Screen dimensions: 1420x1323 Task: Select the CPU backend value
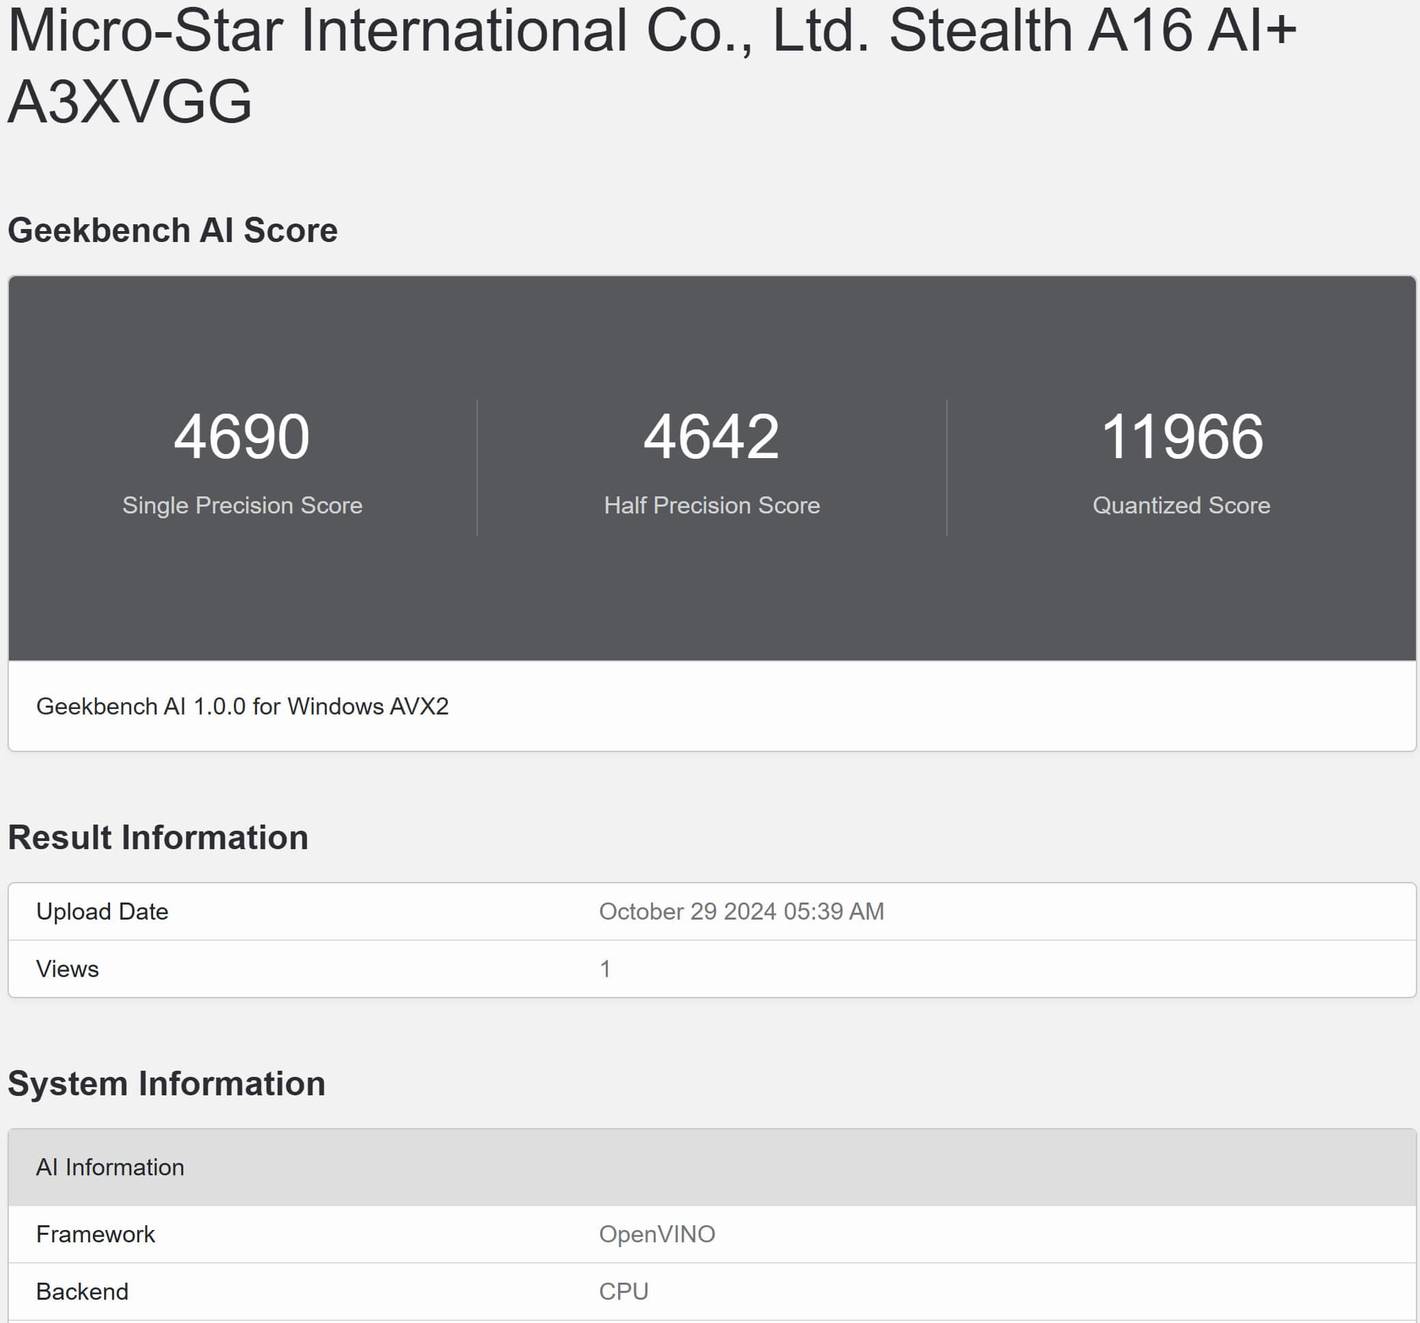coord(623,1291)
